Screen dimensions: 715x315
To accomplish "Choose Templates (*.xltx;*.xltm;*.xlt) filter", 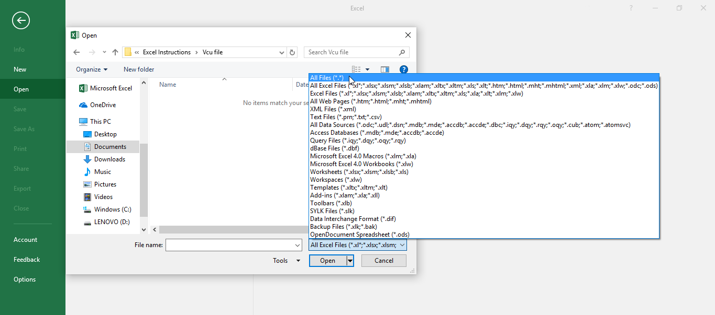I will (483, 188).
